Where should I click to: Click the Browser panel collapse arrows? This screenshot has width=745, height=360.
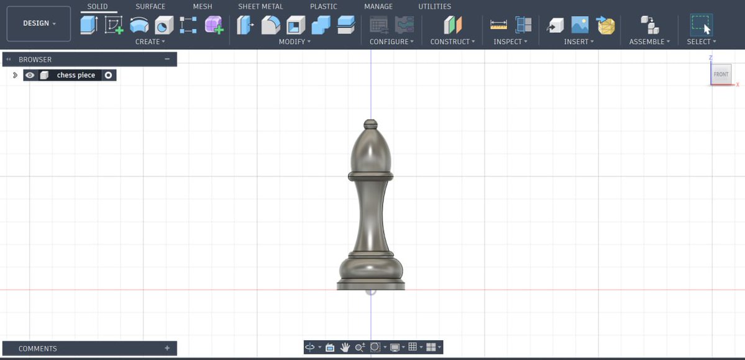(x=9, y=60)
